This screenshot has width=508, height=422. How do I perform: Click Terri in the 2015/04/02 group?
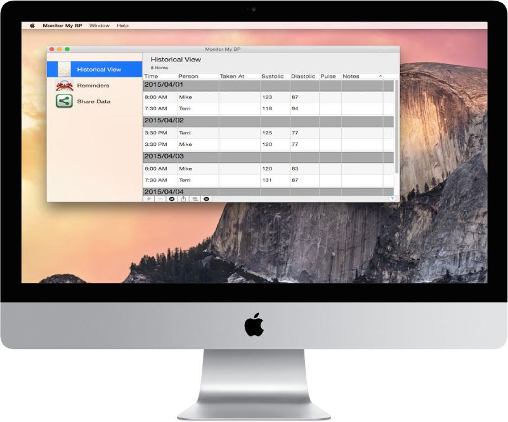click(185, 132)
